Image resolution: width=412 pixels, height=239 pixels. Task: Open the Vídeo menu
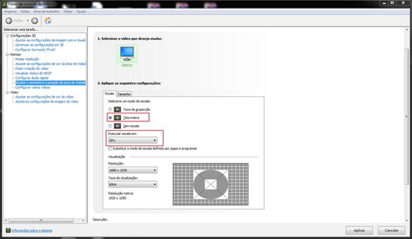pos(68,12)
